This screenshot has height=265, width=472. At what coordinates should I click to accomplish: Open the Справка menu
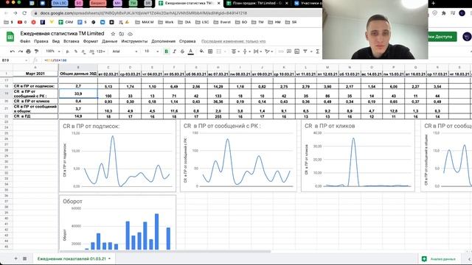click(187, 41)
